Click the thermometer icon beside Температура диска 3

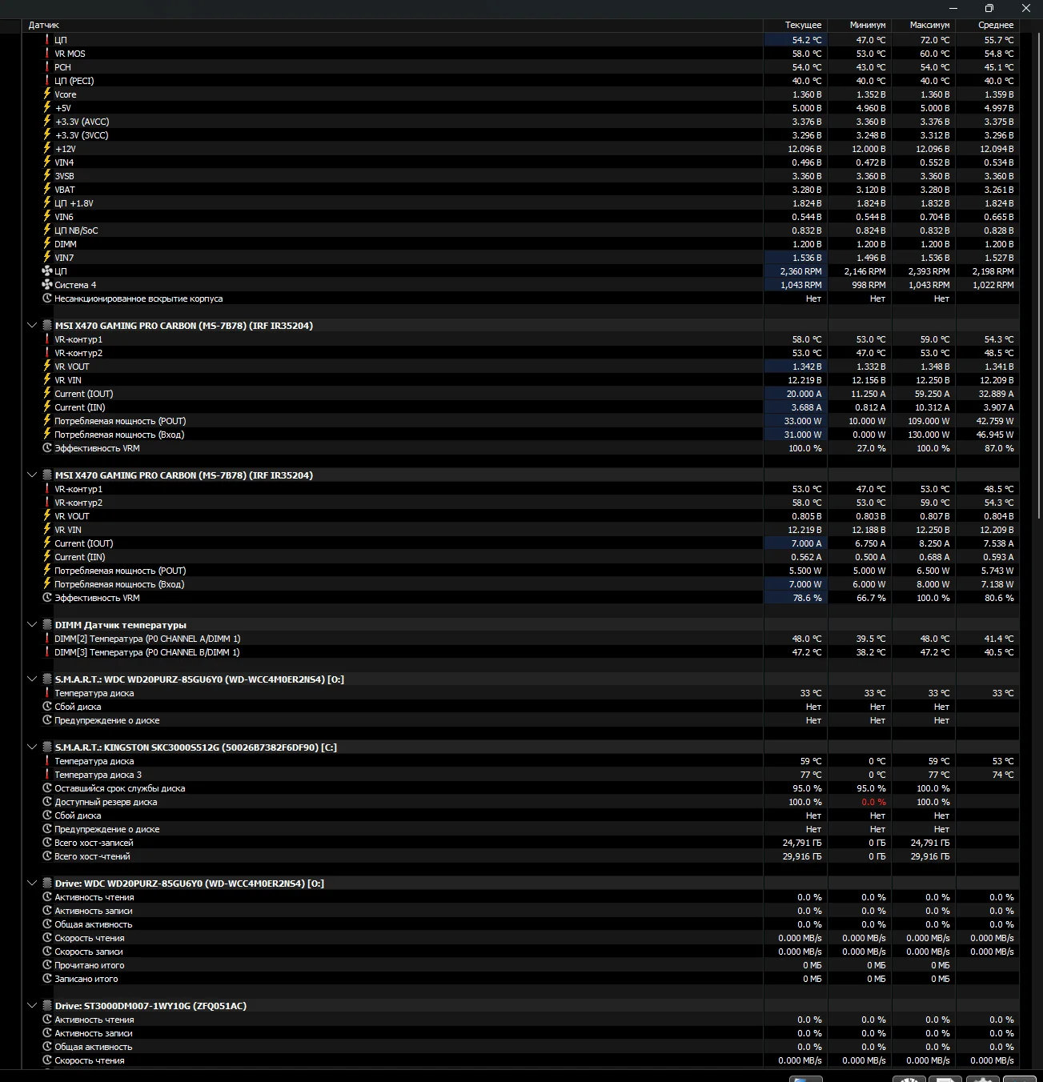(47, 775)
